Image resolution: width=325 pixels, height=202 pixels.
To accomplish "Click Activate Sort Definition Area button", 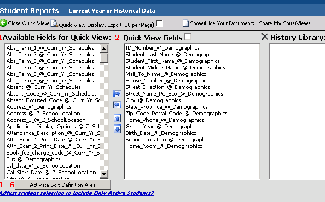I will pyautogui.click(x=63, y=185).
